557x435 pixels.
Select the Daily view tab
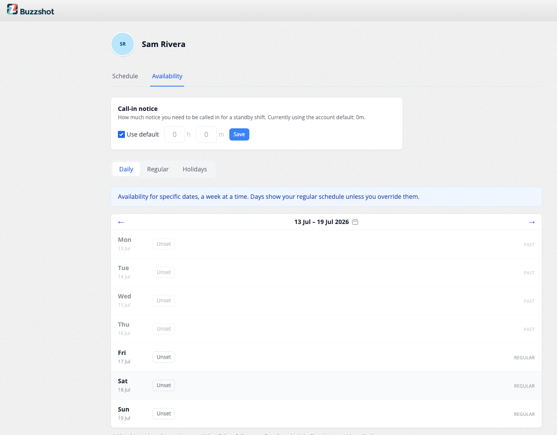pos(126,169)
